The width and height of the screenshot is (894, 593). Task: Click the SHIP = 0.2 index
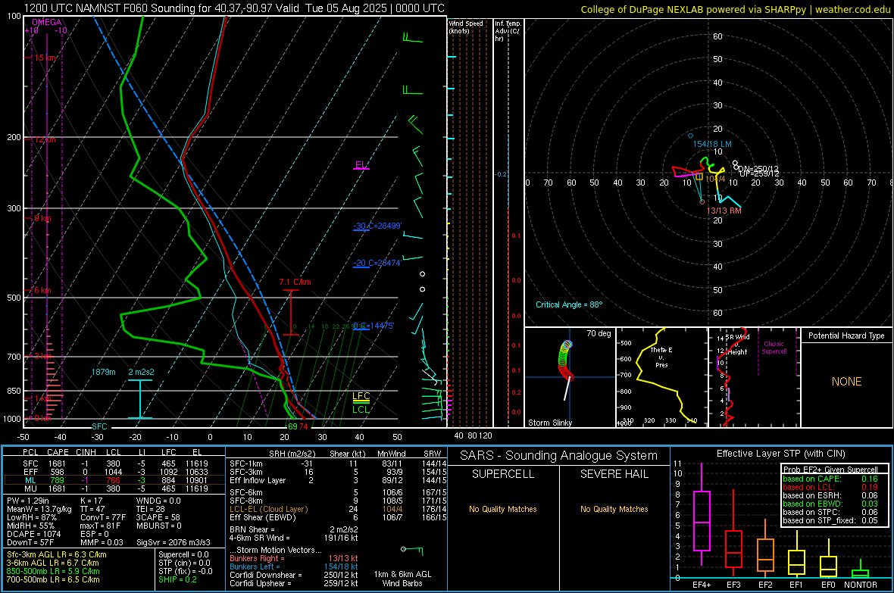click(x=177, y=579)
